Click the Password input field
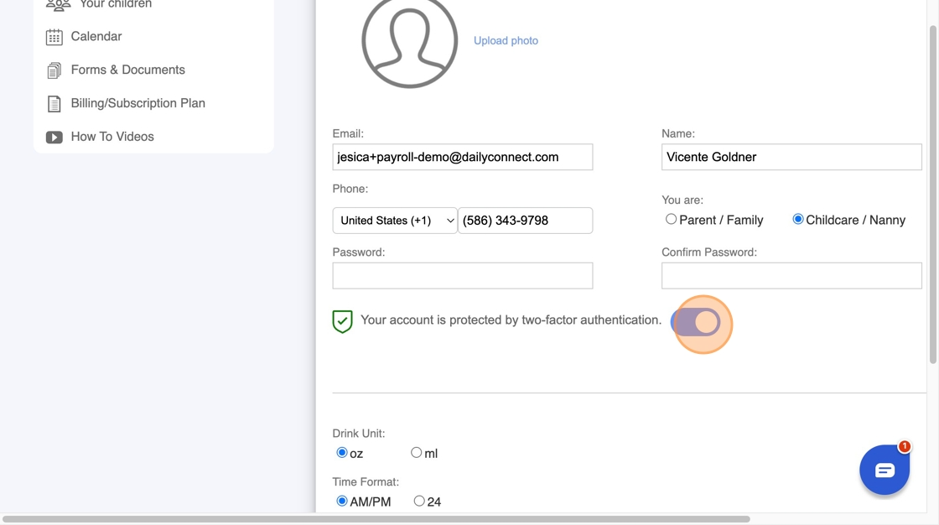939x525 pixels. point(462,276)
